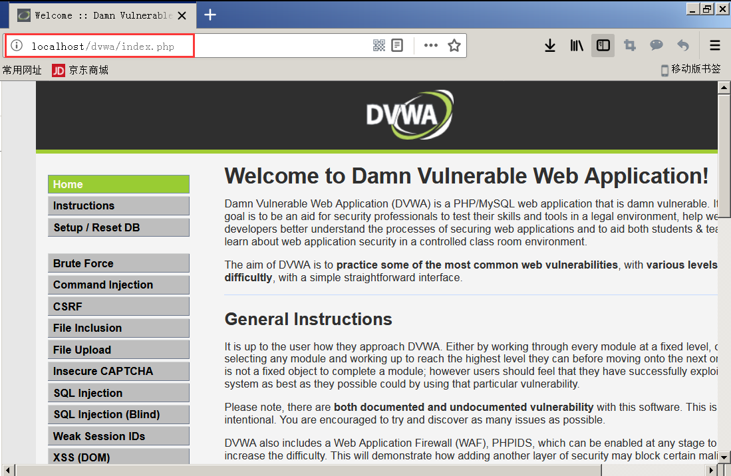Minimize the browser window
The height and width of the screenshot is (476, 731).
click(693, 9)
